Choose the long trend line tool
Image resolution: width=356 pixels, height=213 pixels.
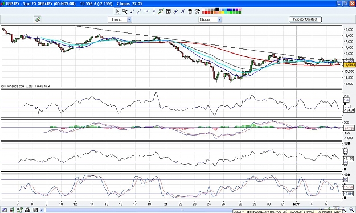tap(139, 11)
